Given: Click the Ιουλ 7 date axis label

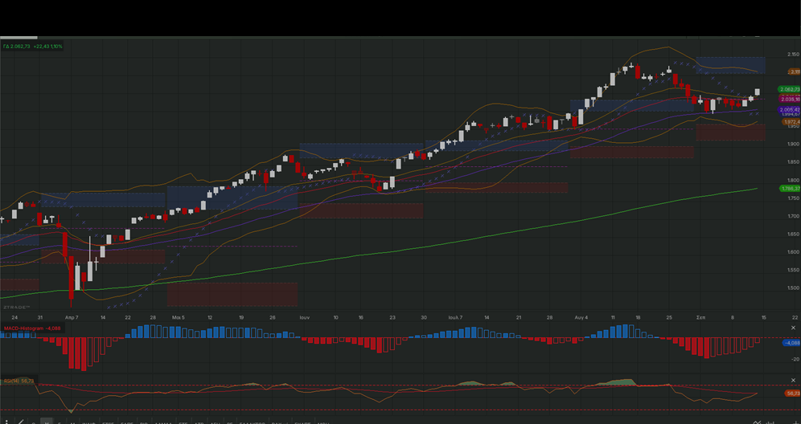Looking at the screenshot, I should click(455, 317).
